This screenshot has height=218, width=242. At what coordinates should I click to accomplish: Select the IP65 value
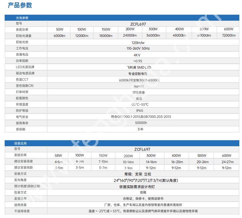140,111
